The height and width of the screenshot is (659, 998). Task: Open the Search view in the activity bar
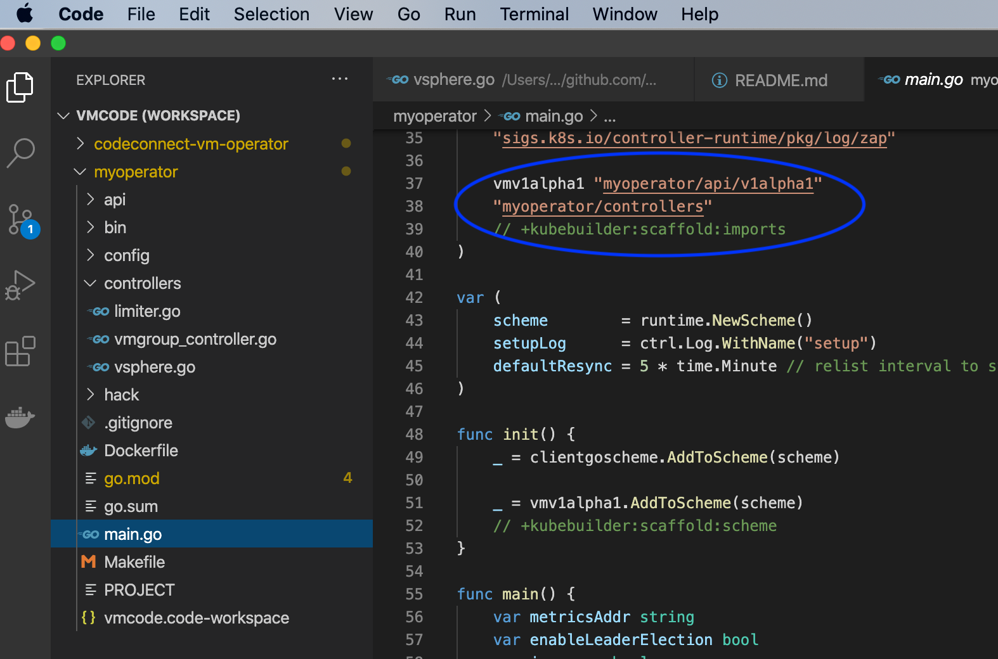click(x=20, y=153)
